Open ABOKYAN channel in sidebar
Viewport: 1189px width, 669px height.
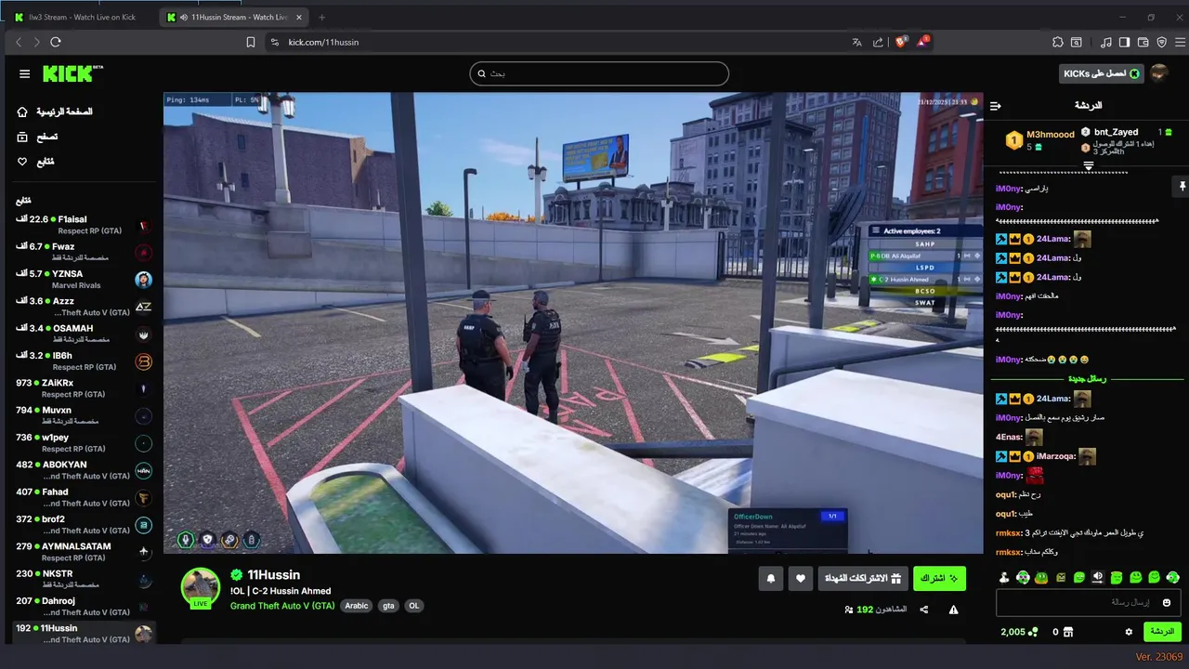84,470
